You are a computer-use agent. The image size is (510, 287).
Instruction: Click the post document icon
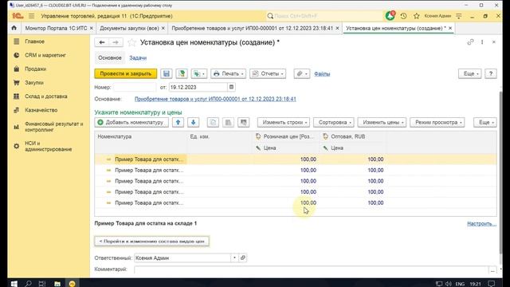[182, 73]
